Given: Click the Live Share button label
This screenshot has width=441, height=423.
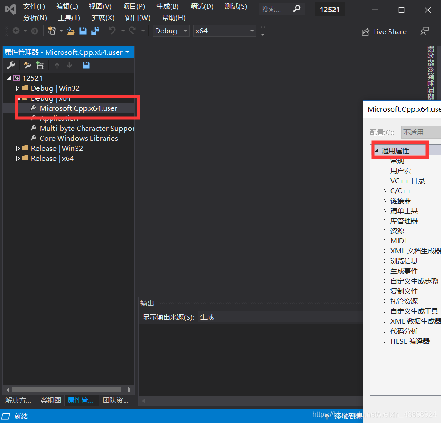Looking at the screenshot, I should click(x=390, y=32).
